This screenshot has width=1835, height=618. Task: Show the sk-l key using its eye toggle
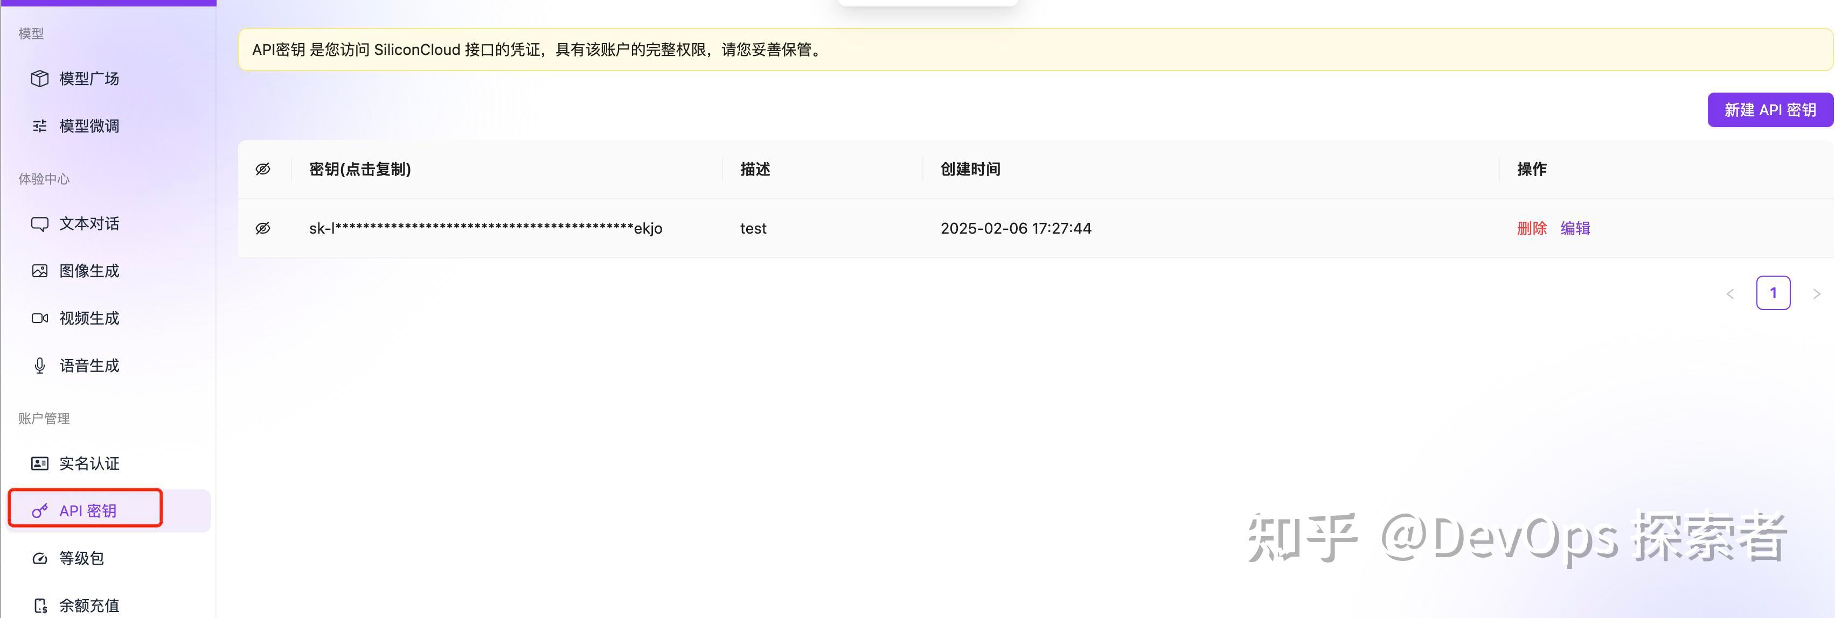click(263, 228)
